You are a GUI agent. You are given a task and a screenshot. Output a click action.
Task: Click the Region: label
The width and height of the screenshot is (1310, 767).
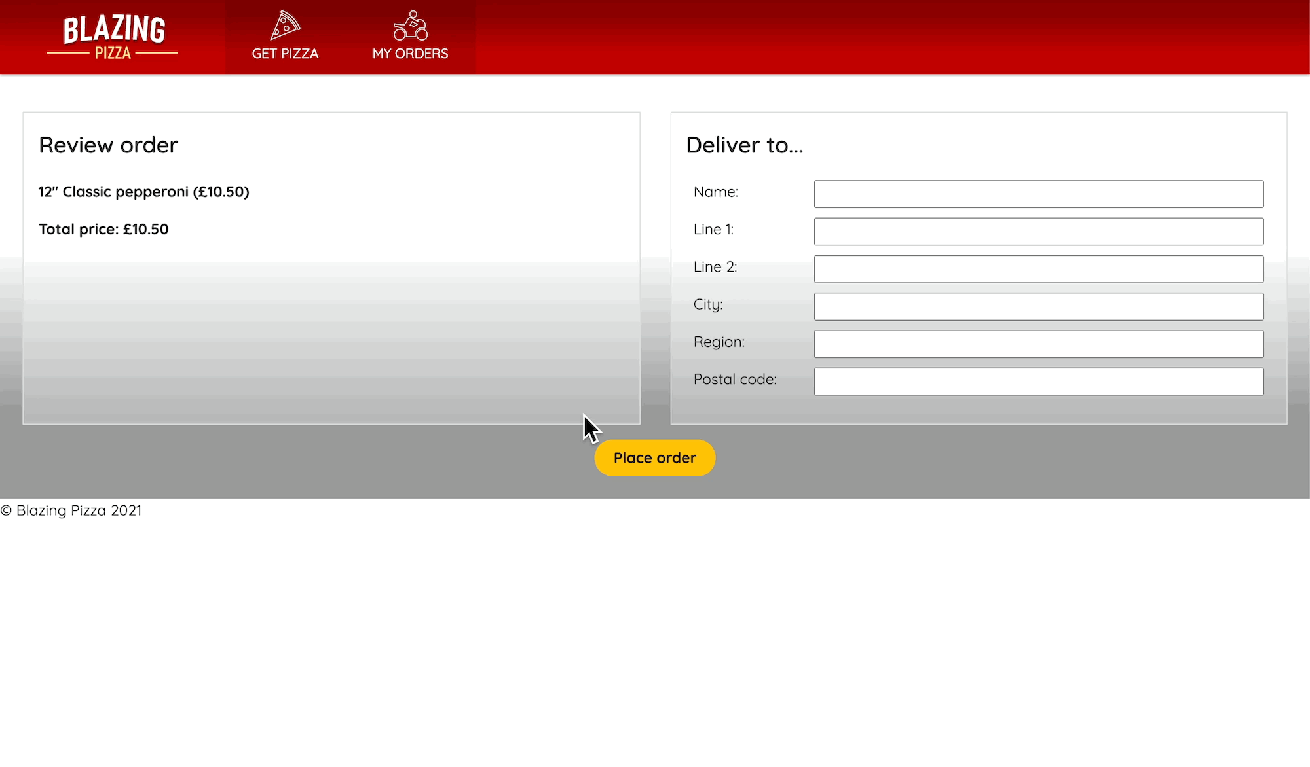[719, 342]
